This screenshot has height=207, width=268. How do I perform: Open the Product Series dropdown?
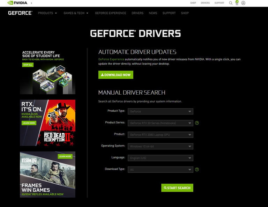tap(160, 123)
